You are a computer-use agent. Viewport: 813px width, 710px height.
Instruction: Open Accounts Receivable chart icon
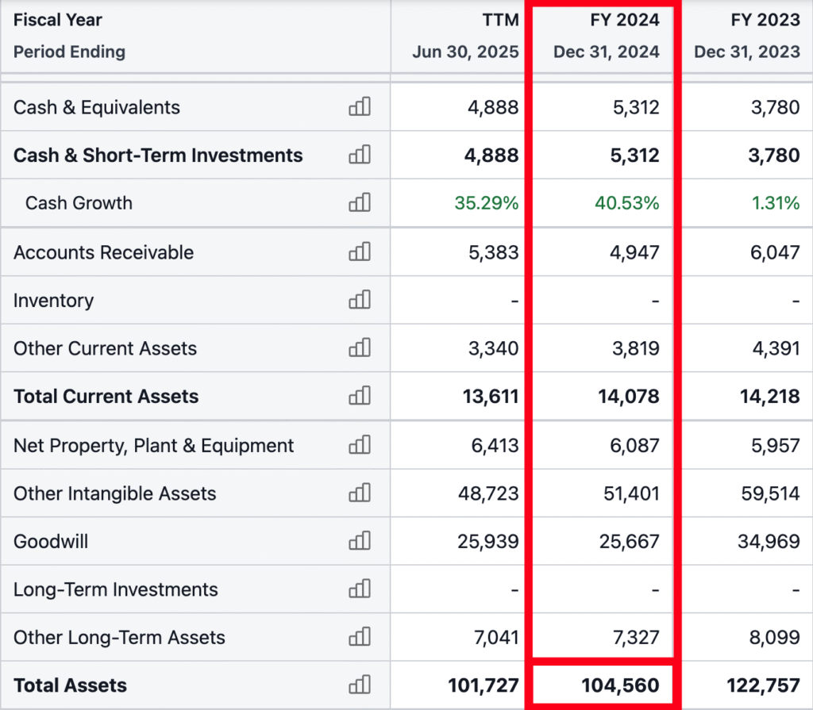[360, 252]
